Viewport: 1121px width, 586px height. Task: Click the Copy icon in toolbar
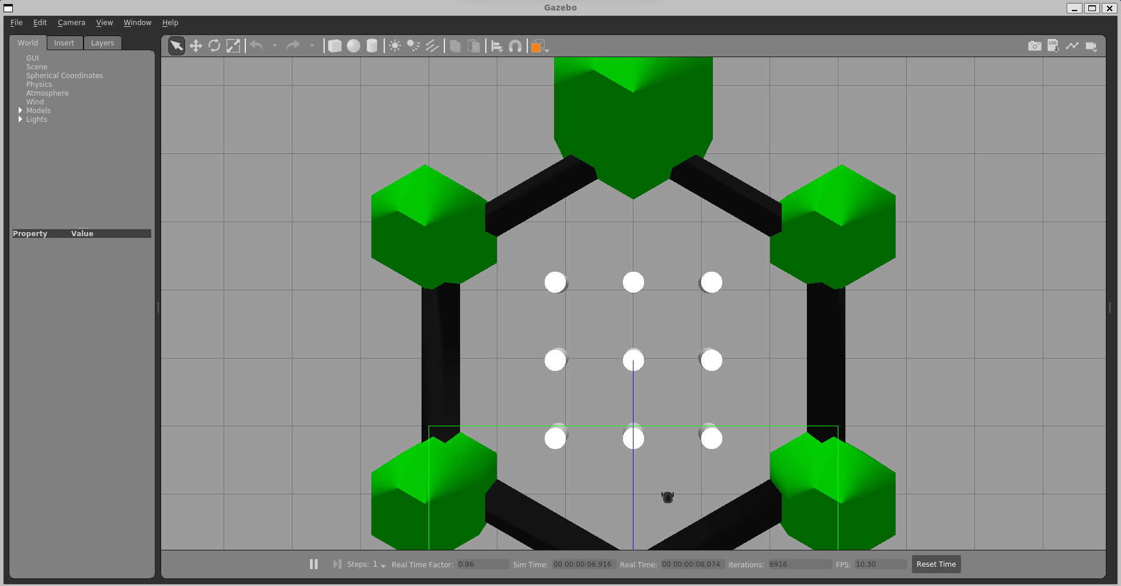pyautogui.click(x=455, y=46)
